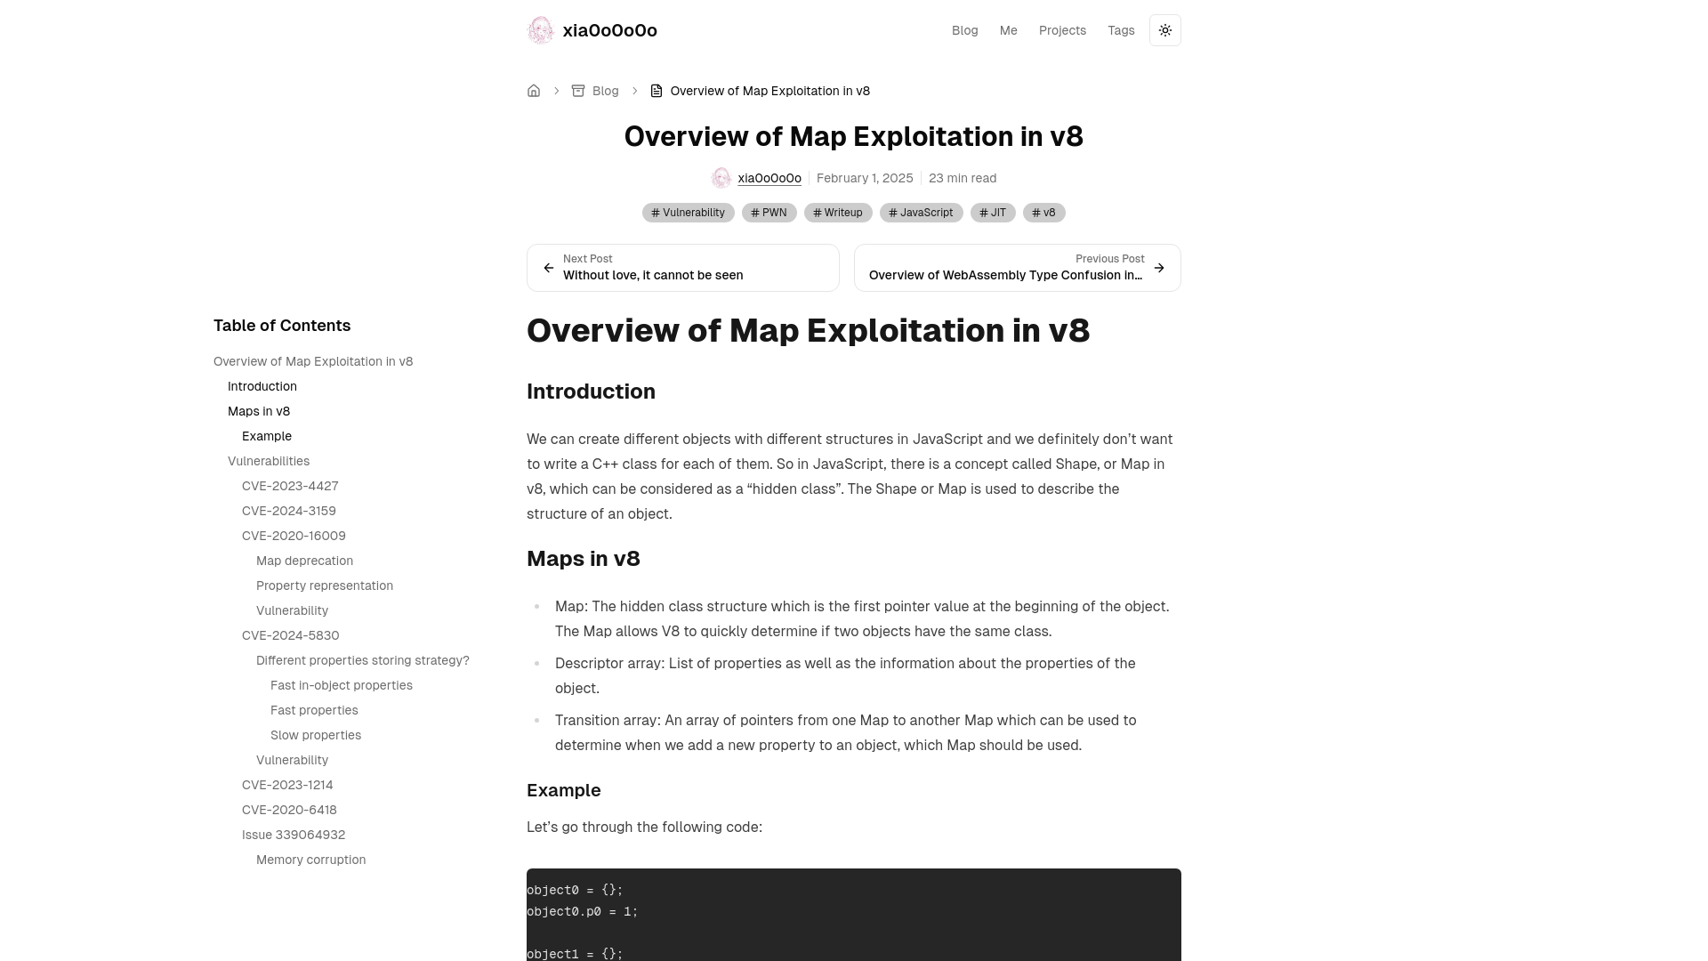Select the PWN tag
Image resolution: width=1708 pixels, height=961 pixels.
point(769,213)
